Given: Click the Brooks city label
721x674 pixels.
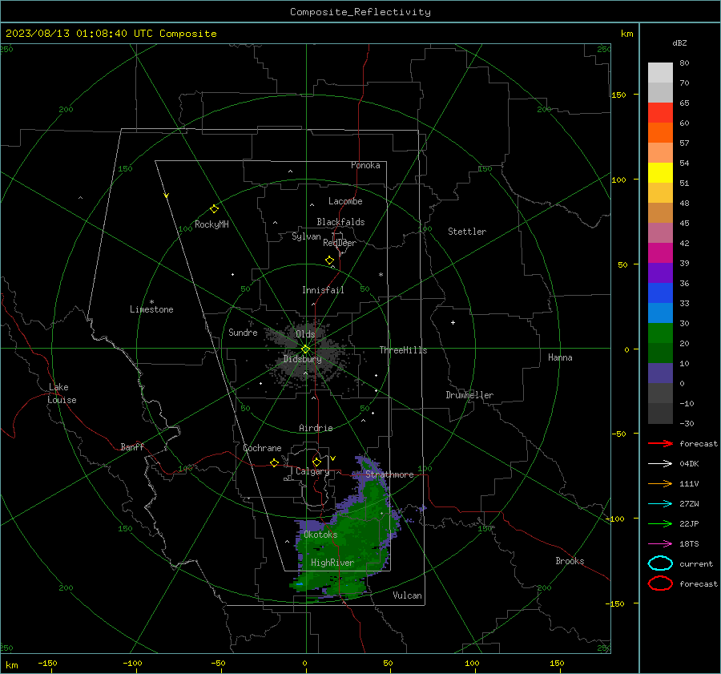Looking at the screenshot, I should click(570, 561).
